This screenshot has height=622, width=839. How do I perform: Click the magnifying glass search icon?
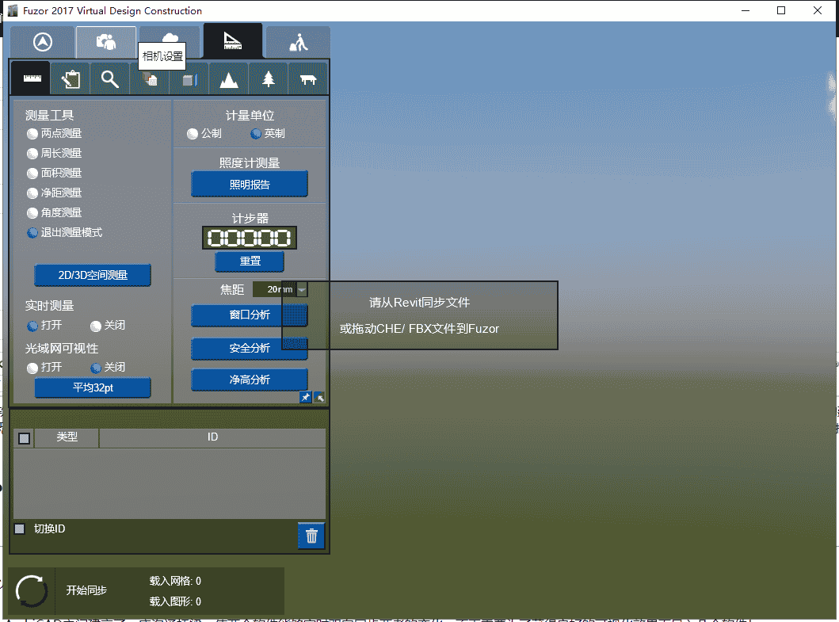click(109, 78)
